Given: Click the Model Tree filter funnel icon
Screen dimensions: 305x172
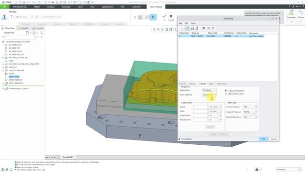Looking at the screenshot, I should (3, 37).
